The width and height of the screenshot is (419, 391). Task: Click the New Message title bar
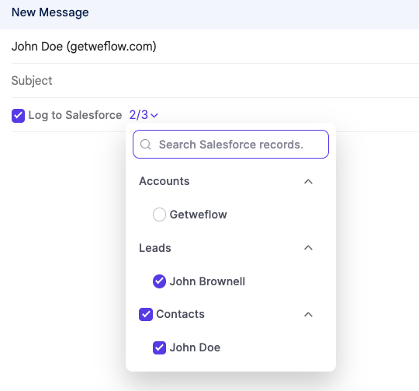(209, 12)
